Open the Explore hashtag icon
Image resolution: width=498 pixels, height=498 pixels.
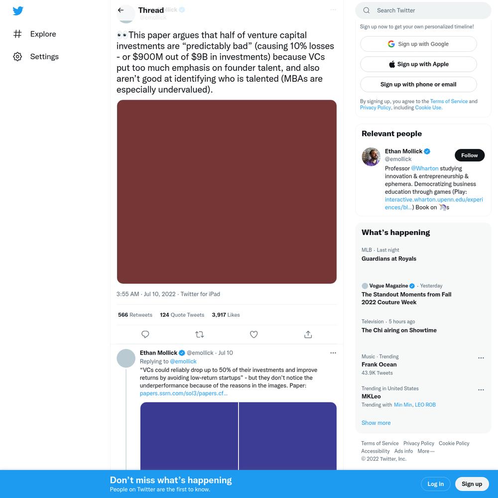click(17, 34)
